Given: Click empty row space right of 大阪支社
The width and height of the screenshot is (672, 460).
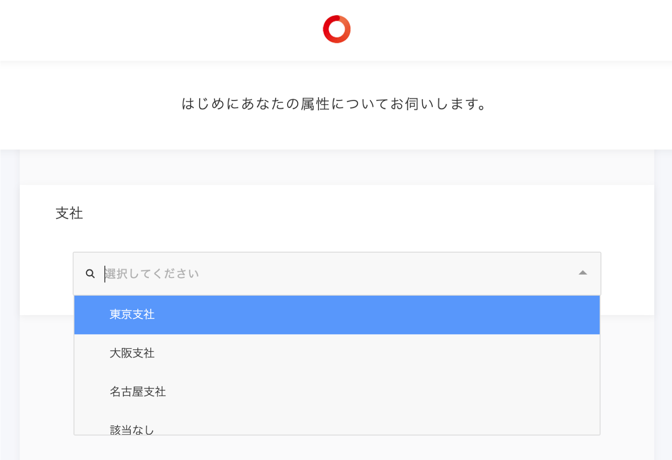Looking at the screenshot, I should coord(381,353).
